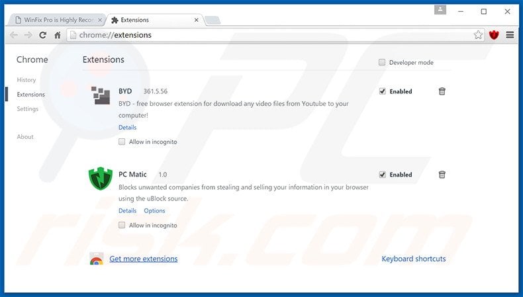Click the Chrome web store icon
Screen dimensions: 523x297
tap(97, 259)
